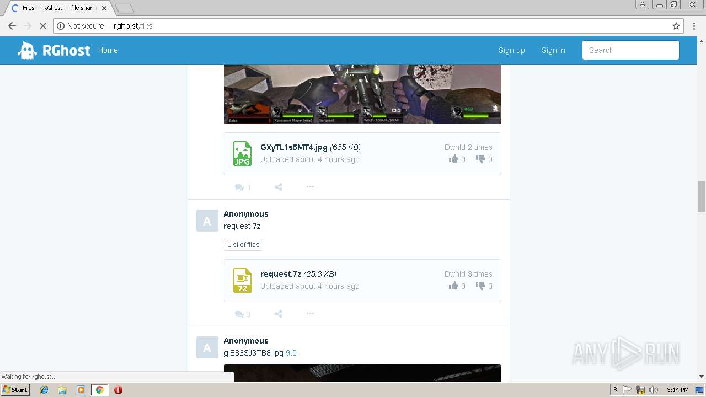Thumbs down GXyTL1s5MT4.jpg
The height and width of the screenshot is (397, 706).
480,159
